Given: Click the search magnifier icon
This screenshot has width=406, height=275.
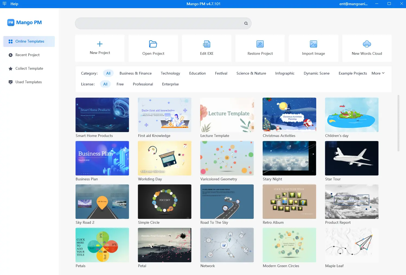Looking at the screenshot, I should (246, 23).
